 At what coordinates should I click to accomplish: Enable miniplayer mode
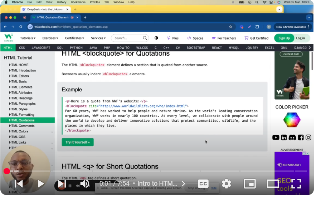250,184
